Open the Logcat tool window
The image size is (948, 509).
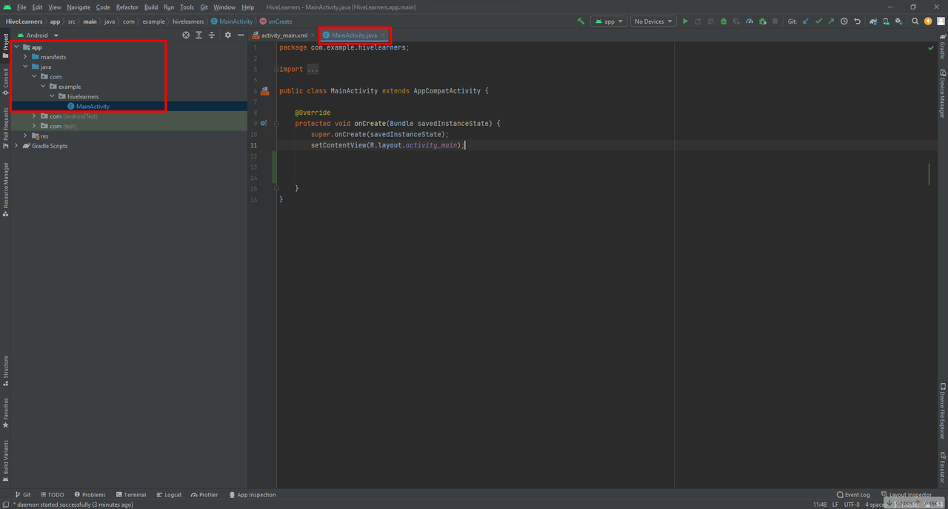[169, 495]
